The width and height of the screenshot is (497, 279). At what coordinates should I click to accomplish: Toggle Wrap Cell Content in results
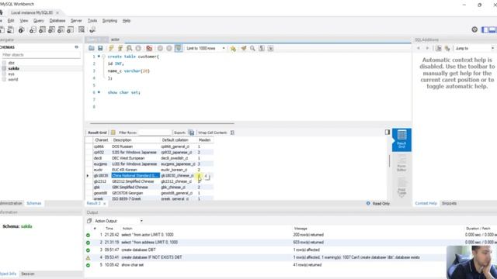(232, 133)
